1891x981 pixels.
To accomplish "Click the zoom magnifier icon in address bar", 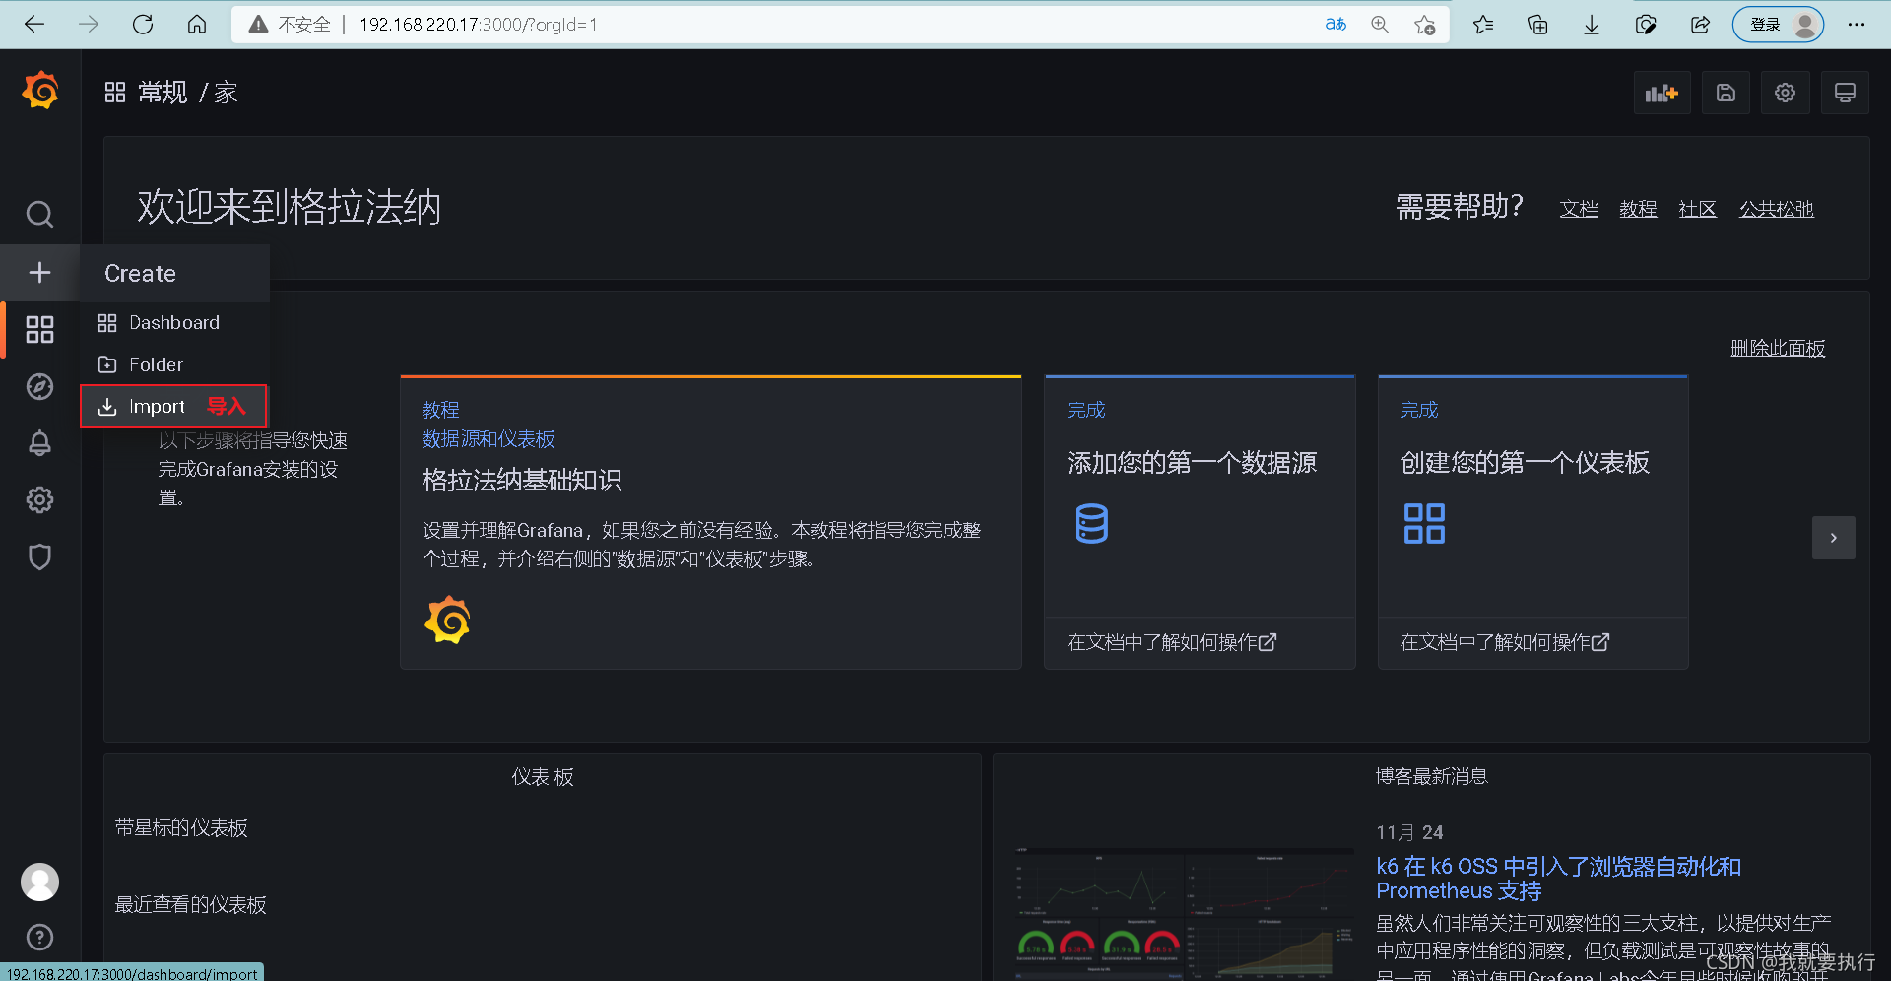I will click(x=1380, y=25).
